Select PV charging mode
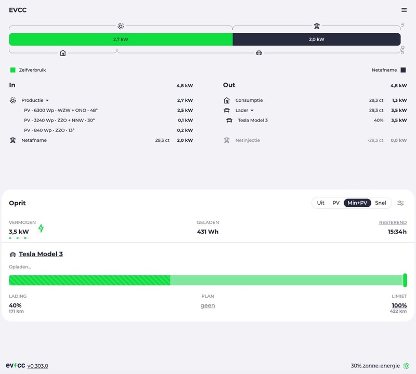 coord(336,203)
